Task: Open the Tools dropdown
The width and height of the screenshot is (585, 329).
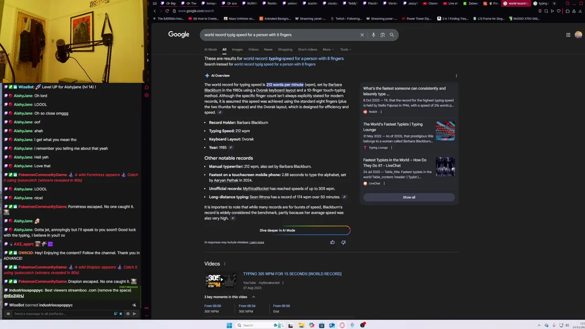Action: click(346, 49)
